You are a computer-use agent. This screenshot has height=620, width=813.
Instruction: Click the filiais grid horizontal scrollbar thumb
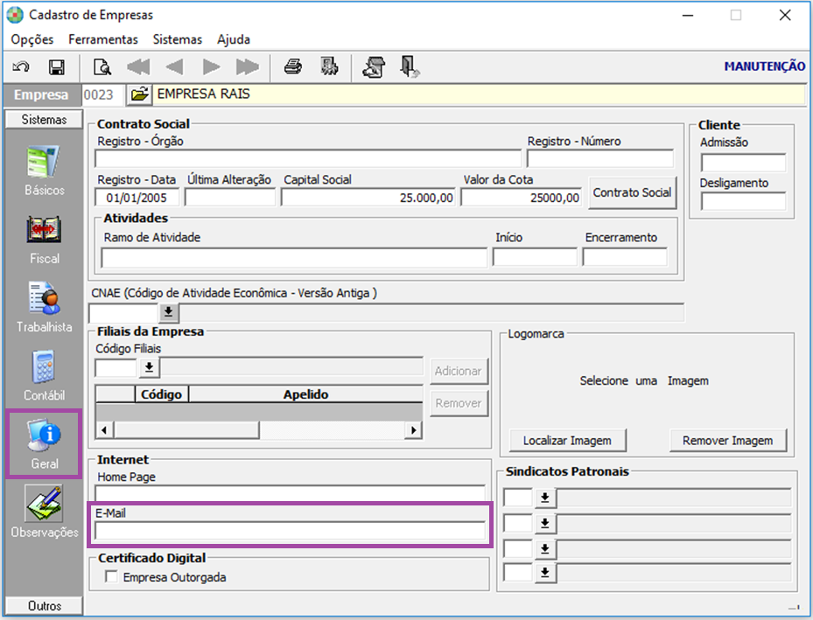(186, 429)
